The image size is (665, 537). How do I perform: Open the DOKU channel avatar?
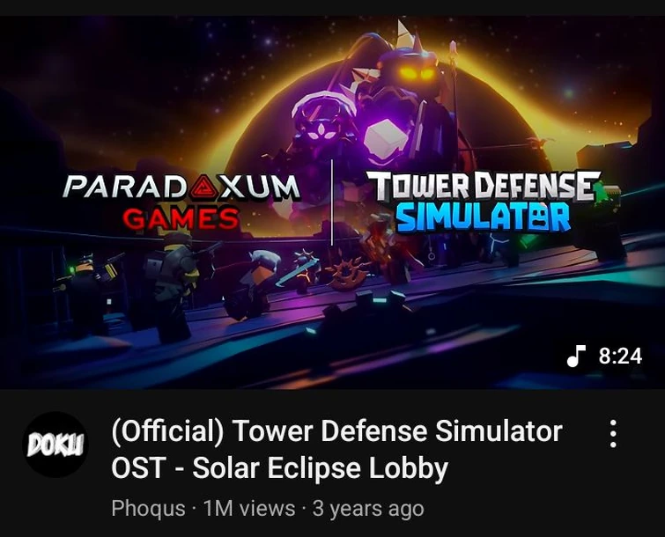(x=55, y=445)
